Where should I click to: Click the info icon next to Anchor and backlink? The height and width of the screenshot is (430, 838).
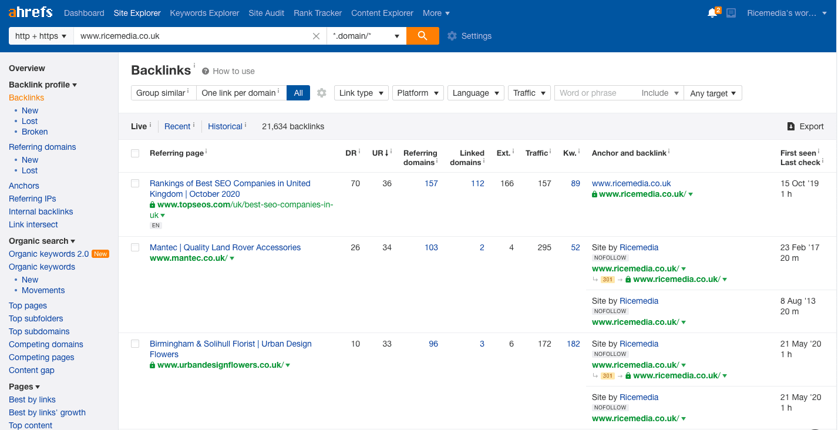click(x=669, y=152)
